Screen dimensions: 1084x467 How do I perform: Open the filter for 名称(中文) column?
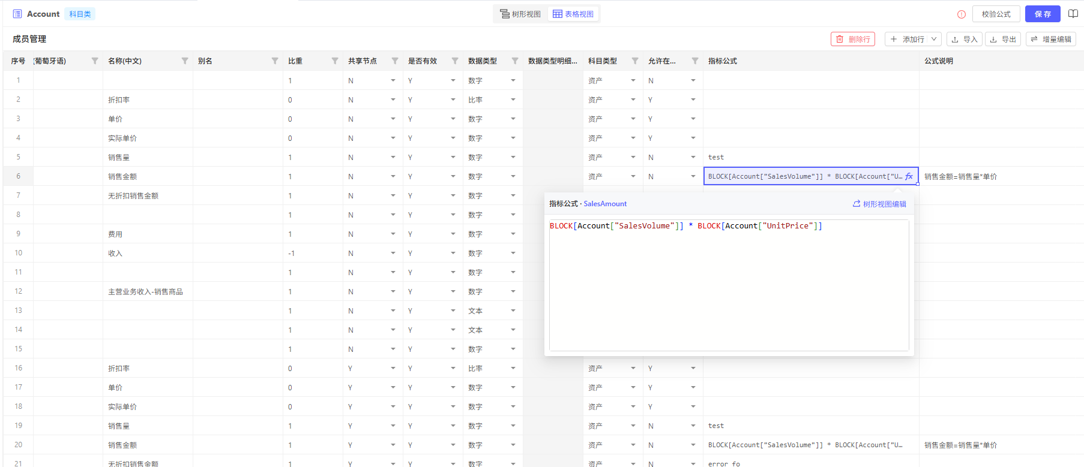pyautogui.click(x=185, y=61)
